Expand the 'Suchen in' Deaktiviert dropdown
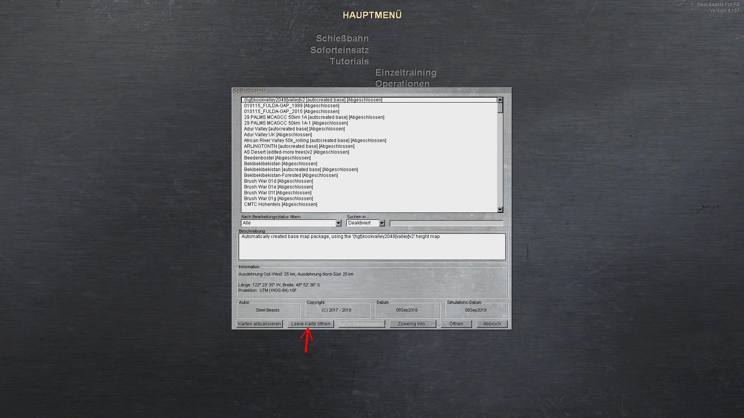This screenshot has height=418, width=744. pyautogui.click(x=382, y=223)
